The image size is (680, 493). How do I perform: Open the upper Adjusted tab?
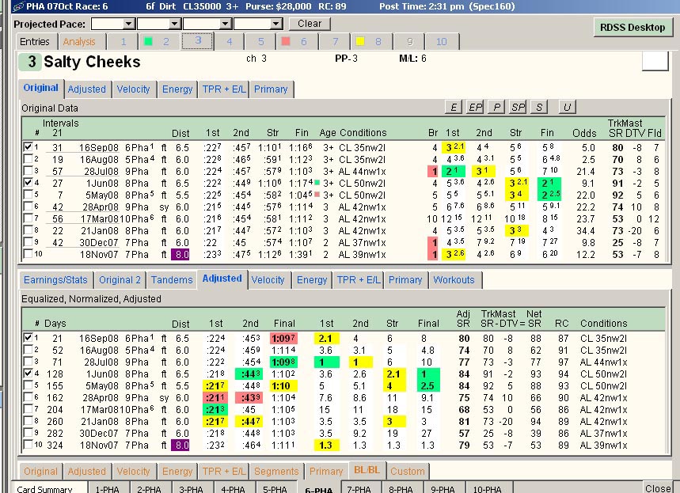[87, 89]
